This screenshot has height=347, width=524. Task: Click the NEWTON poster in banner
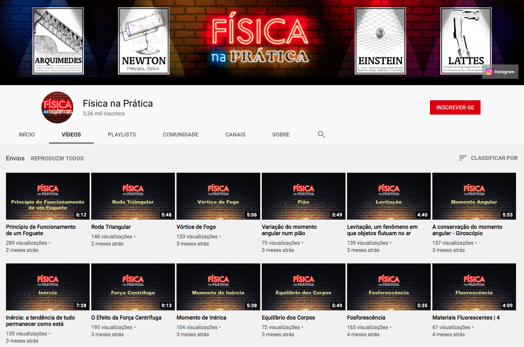144,41
